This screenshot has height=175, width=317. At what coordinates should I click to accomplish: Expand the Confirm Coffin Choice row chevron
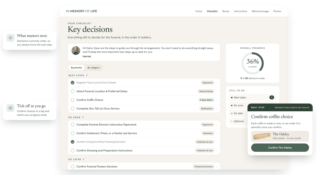[x=217, y=100]
